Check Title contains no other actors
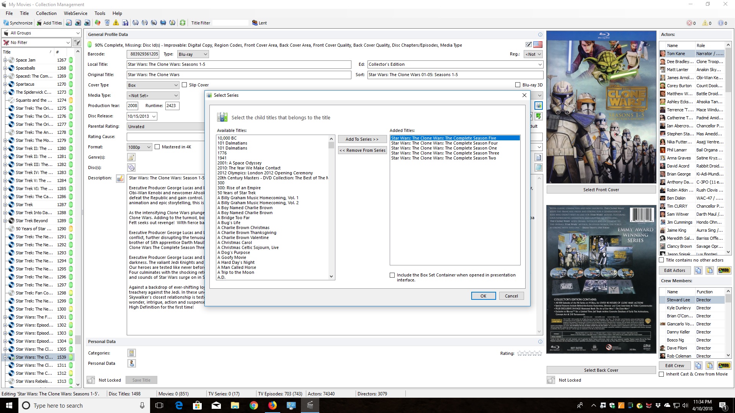 (661, 260)
